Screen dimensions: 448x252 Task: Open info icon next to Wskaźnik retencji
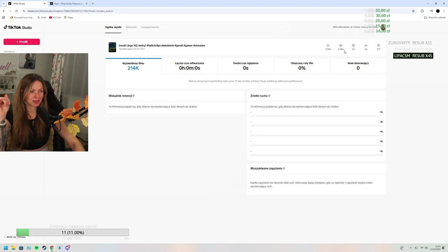click(133, 96)
